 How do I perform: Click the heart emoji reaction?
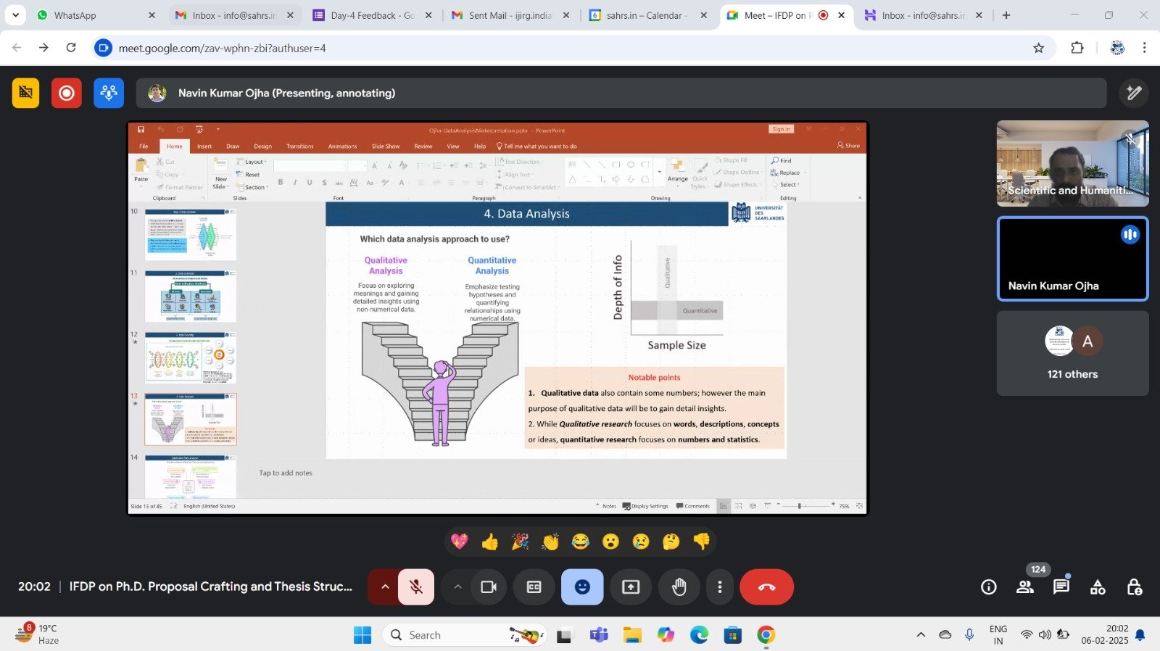pos(459,542)
